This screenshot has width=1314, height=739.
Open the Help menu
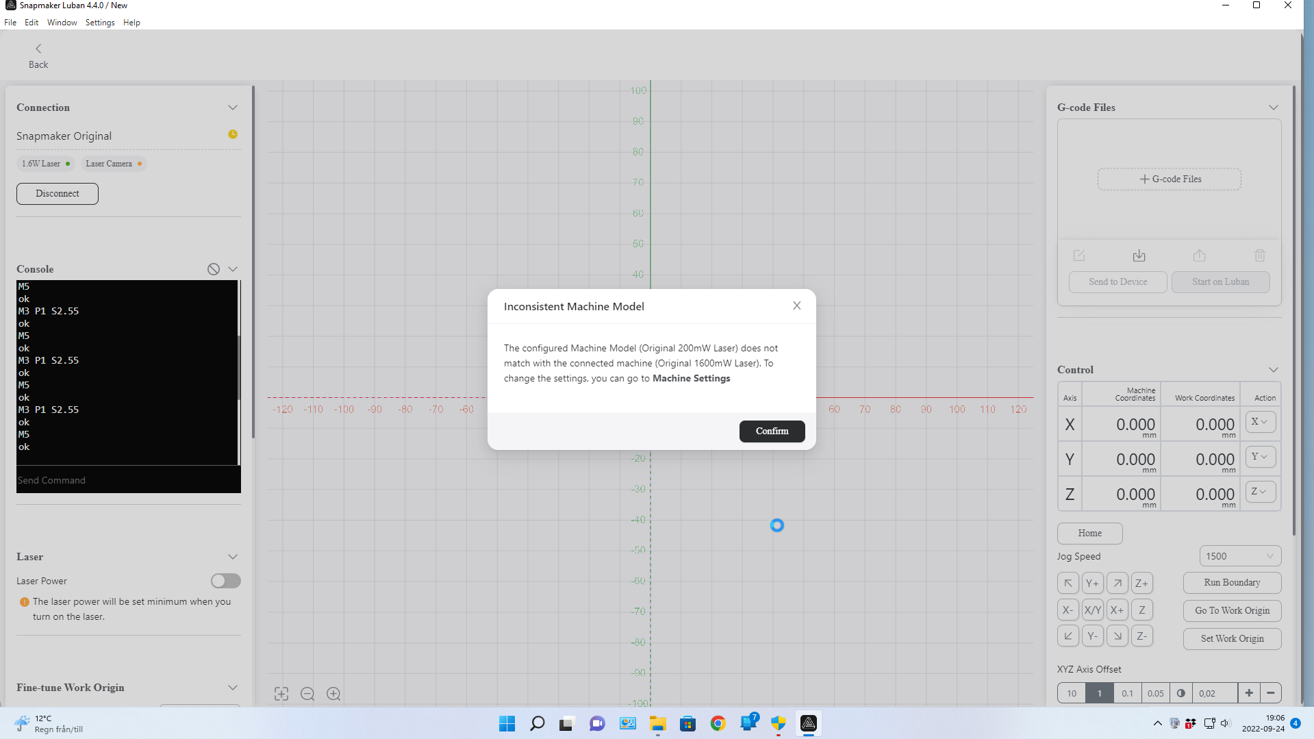(x=131, y=23)
